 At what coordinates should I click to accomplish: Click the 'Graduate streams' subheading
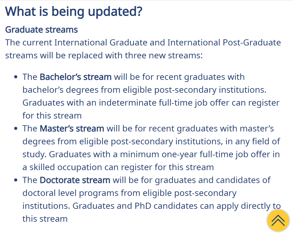(x=42, y=29)
